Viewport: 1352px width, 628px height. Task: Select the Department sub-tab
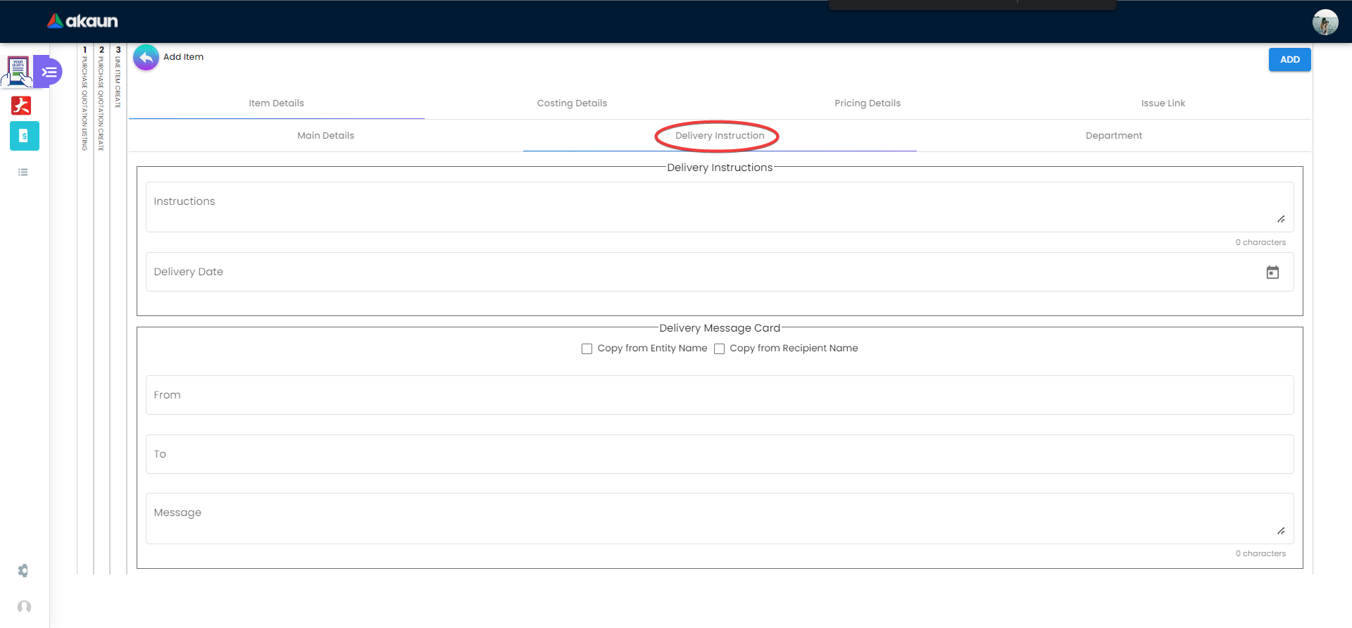click(x=1114, y=136)
